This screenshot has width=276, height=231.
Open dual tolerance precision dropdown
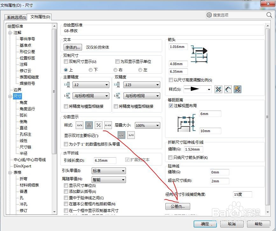142,96
